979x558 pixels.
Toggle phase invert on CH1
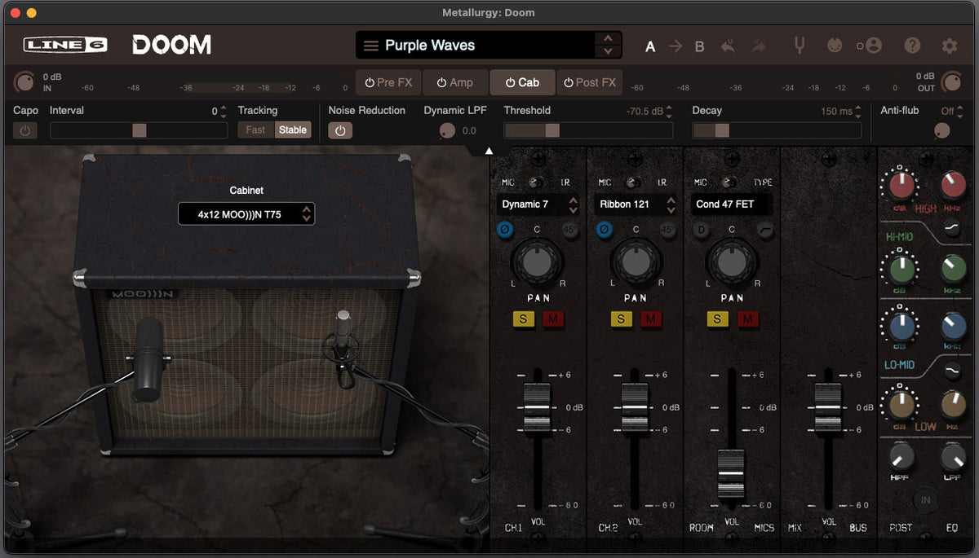pos(505,231)
